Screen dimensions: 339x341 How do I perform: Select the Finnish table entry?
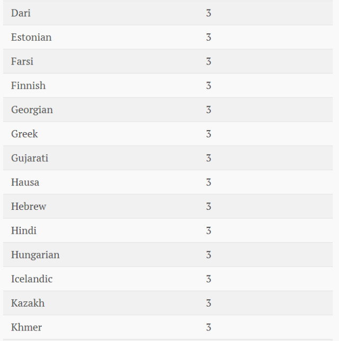(28, 86)
